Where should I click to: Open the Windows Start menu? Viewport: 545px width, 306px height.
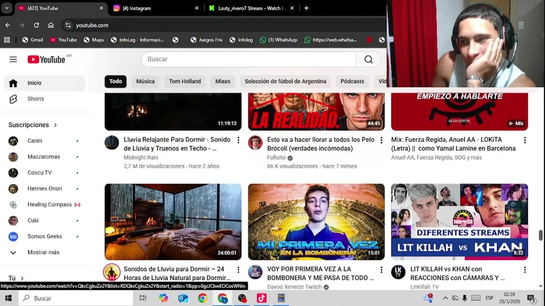point(9,298)
